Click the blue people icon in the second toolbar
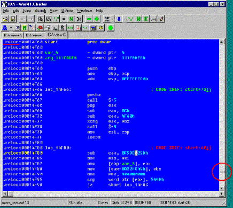Image resolution: width=233 pixels, height=208 pixels. point(5,28)
